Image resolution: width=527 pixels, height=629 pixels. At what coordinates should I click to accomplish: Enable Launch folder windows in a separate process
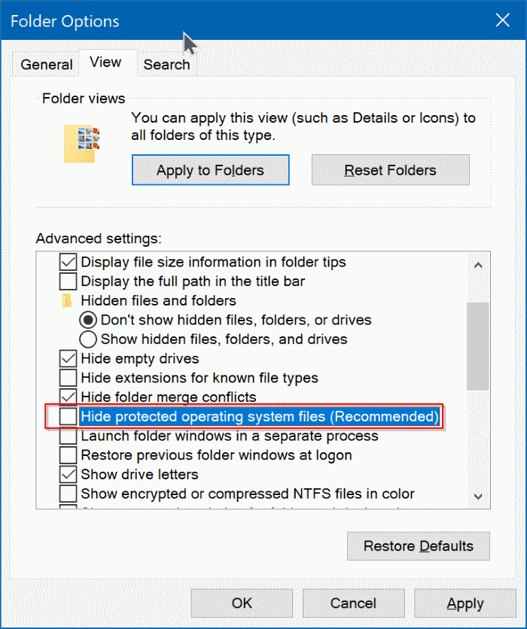pos(68,436)
